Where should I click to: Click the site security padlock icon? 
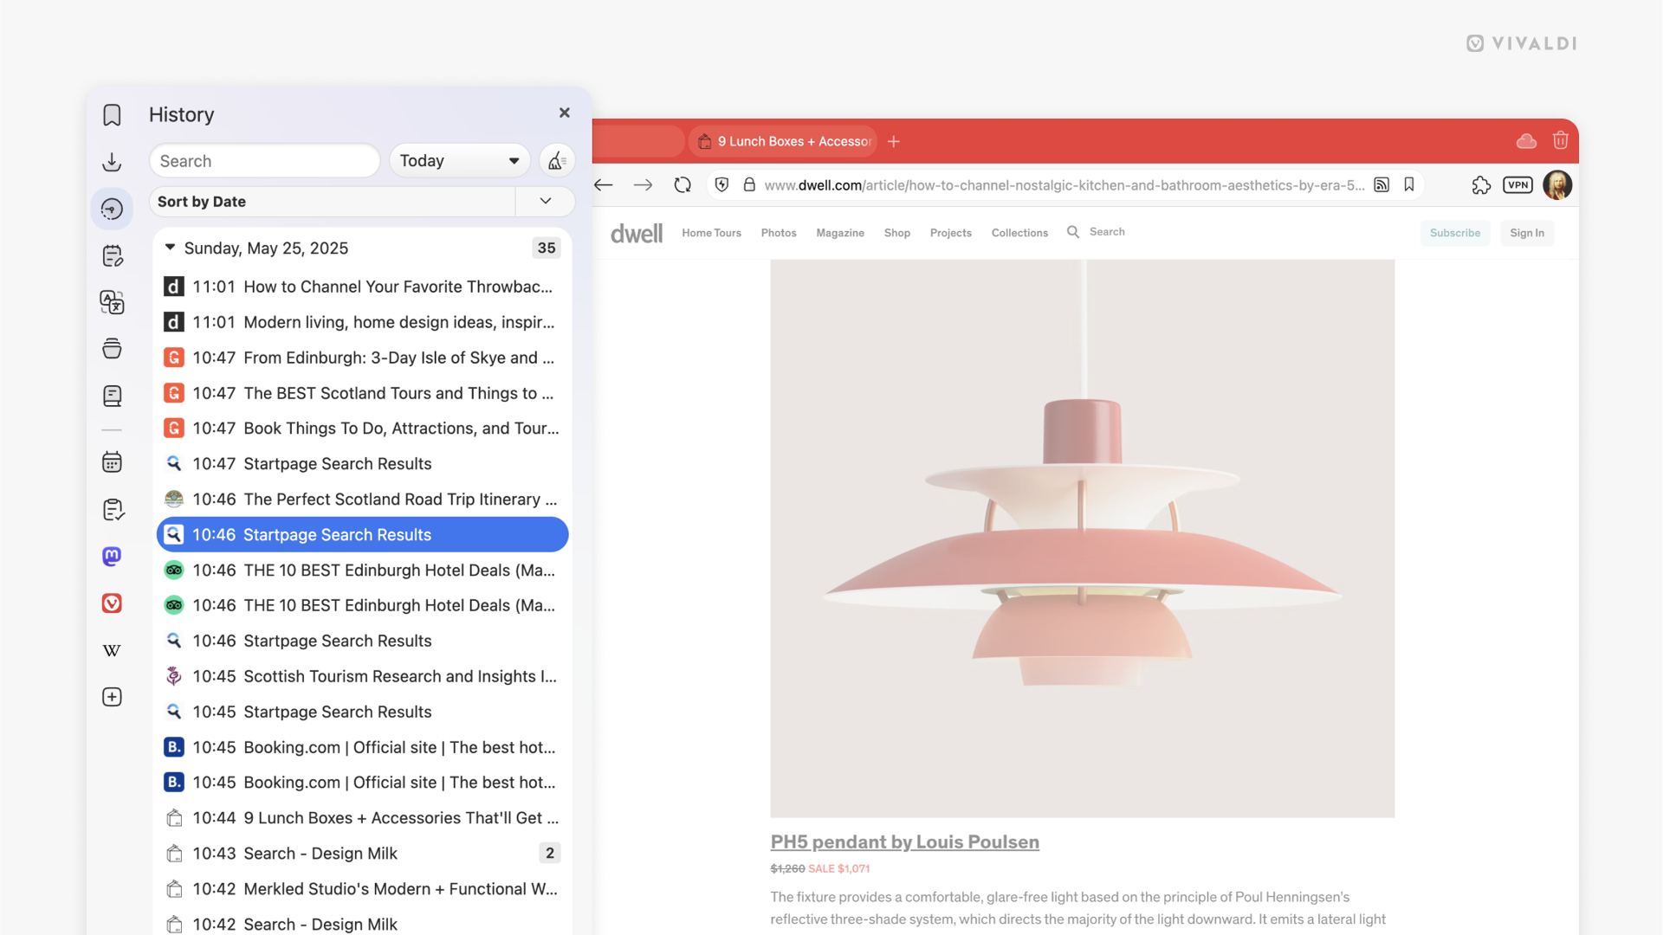[749, 184]
